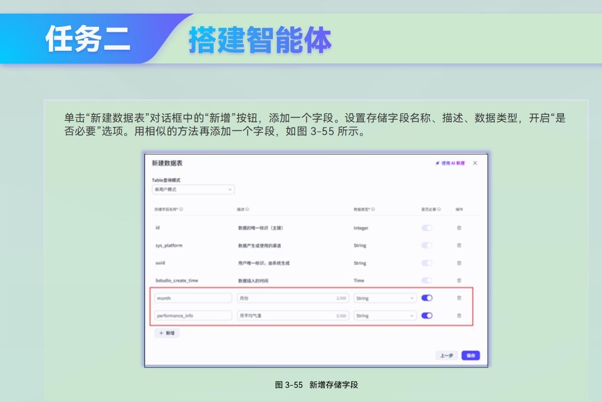The image size is (602, 402).
Task: Toggle required switch for id field
Action: click(x=427, y=228)
